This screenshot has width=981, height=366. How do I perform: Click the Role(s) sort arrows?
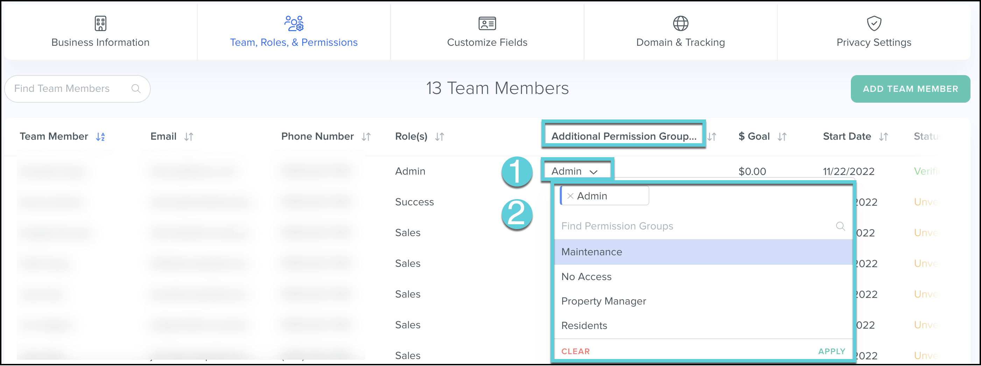click(x=440, y=137)
